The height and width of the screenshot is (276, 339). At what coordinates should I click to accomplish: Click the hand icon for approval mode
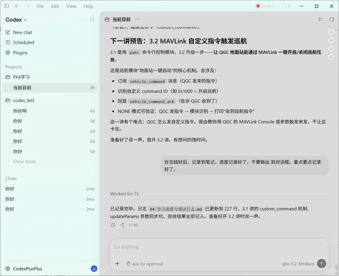pos(128,264)
